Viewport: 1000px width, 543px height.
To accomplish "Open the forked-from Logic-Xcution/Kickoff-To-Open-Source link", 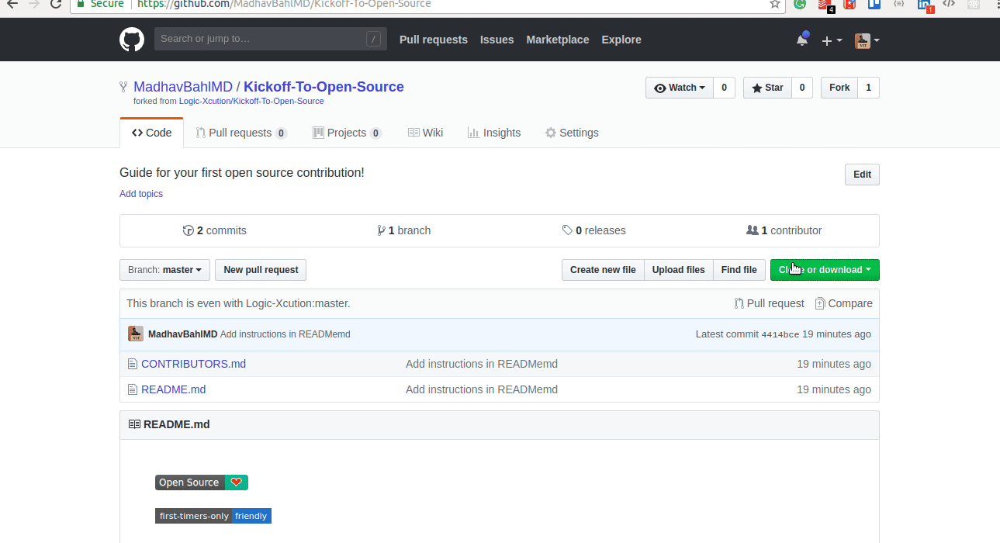I will [x=251, y=101].
